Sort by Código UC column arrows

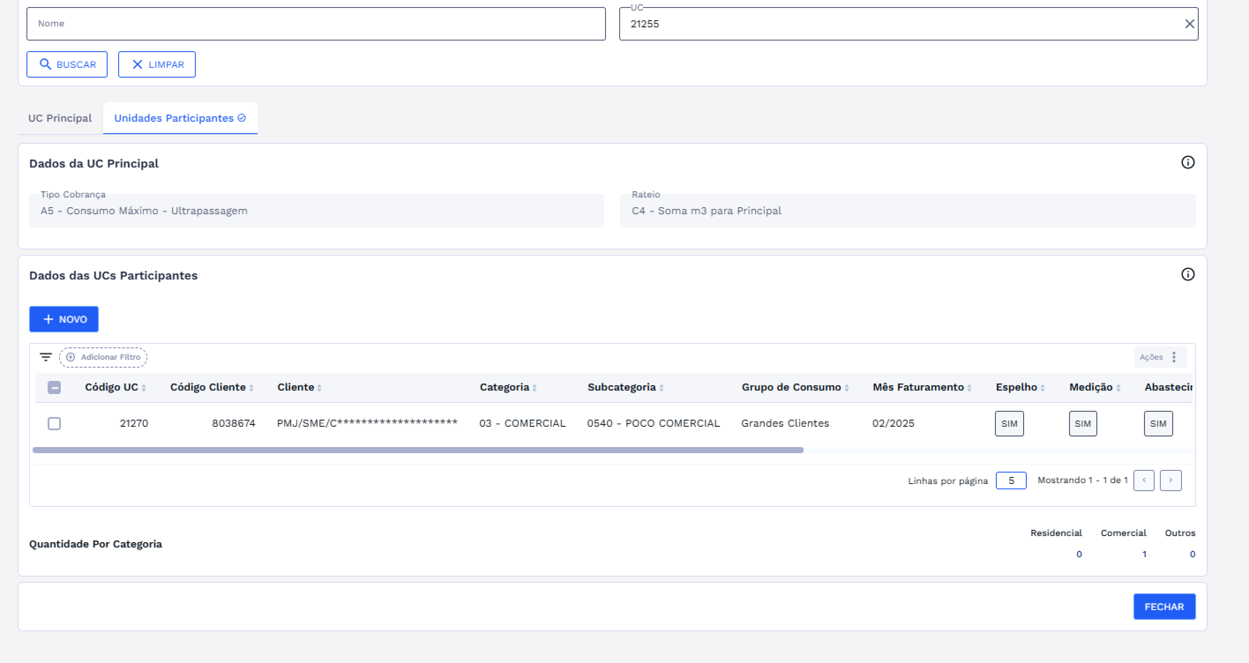click(x=143, y=388)
